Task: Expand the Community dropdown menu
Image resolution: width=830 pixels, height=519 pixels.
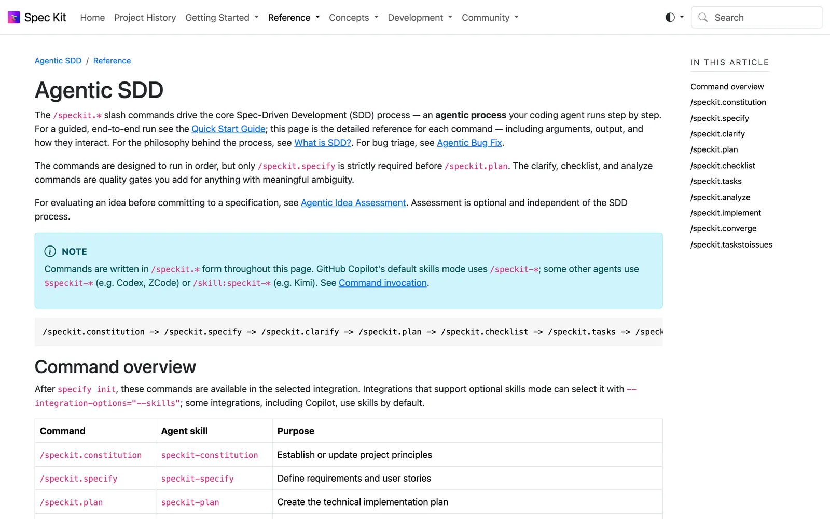Action: pyautogui.click(x=490, y=18)
